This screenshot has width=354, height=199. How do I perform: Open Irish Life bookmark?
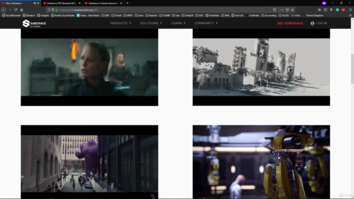coord(237,15)
